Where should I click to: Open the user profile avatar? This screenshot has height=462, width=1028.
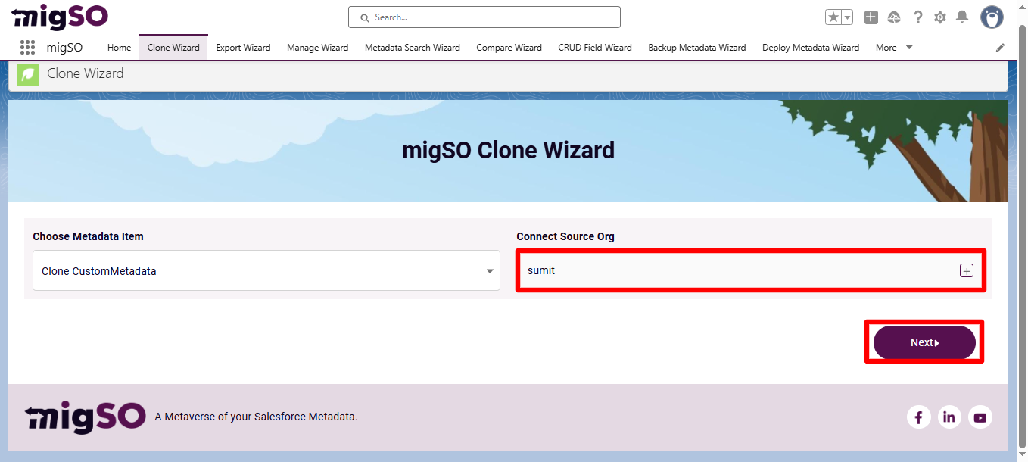pyautogui.click(x=992, y=17)
